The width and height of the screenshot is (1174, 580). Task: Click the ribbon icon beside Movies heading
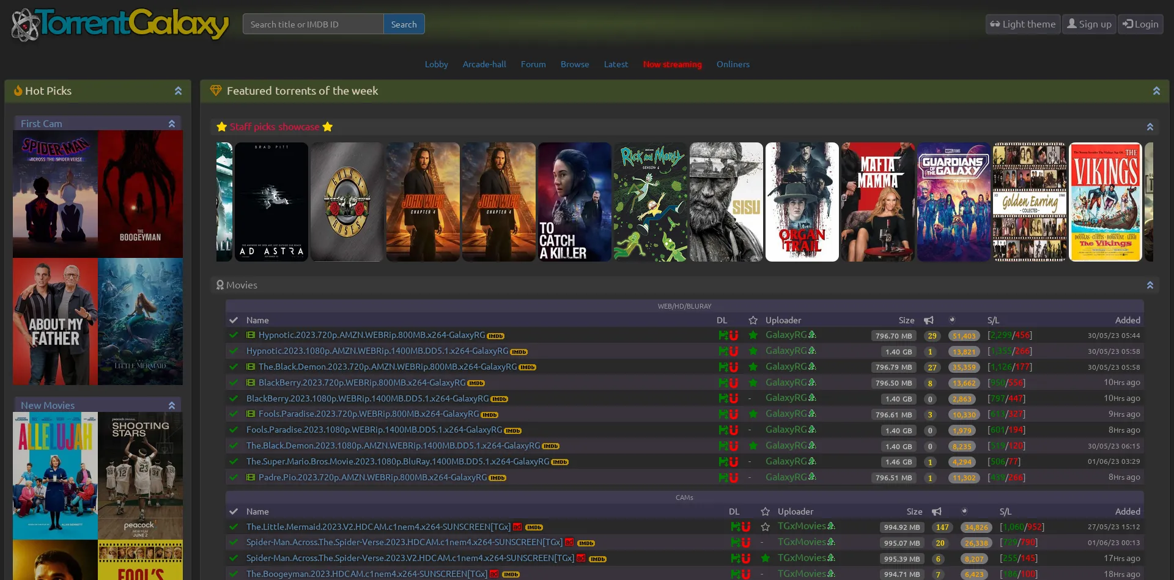(x=220, y=285)
